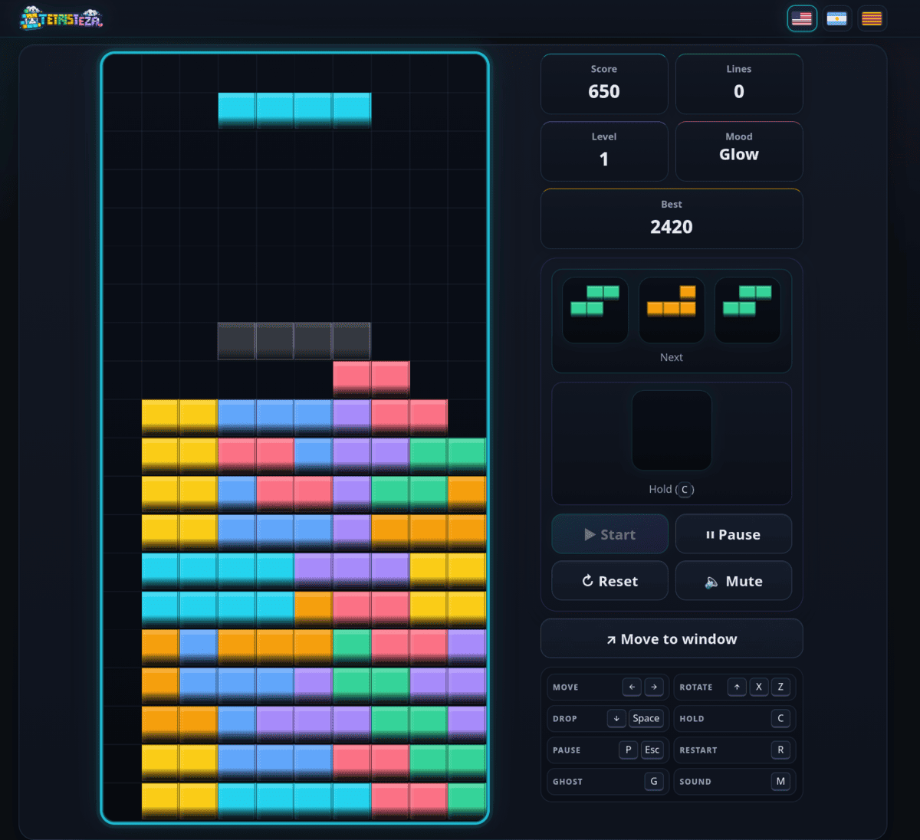Click the down arrow key in DROP row
This screenshot has height=840, width=920.
pyautogui.click(x=616, y=718)
